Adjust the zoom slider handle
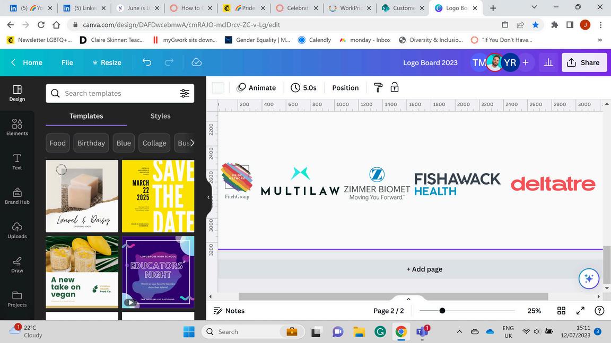Image resolution: width=611 pixels, height=343 pixels. tap(442, 310)
